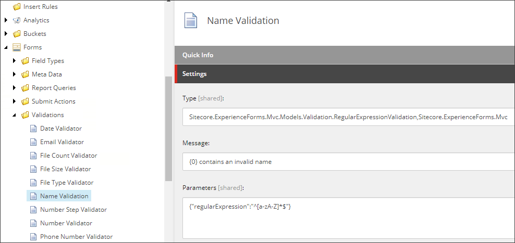The height and width of the screenshot is (243, 515).
Task: Expand the Analytics tree node
Action: point(6,20)
